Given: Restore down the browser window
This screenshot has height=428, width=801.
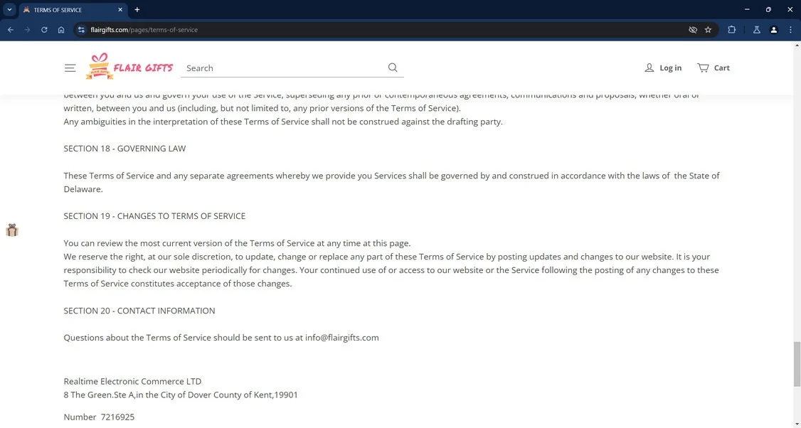Looking at the screenshot, I should [768, 9].
